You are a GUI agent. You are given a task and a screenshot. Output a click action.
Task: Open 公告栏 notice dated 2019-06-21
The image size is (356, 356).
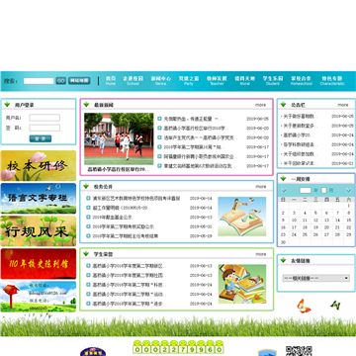pos(301,163)
